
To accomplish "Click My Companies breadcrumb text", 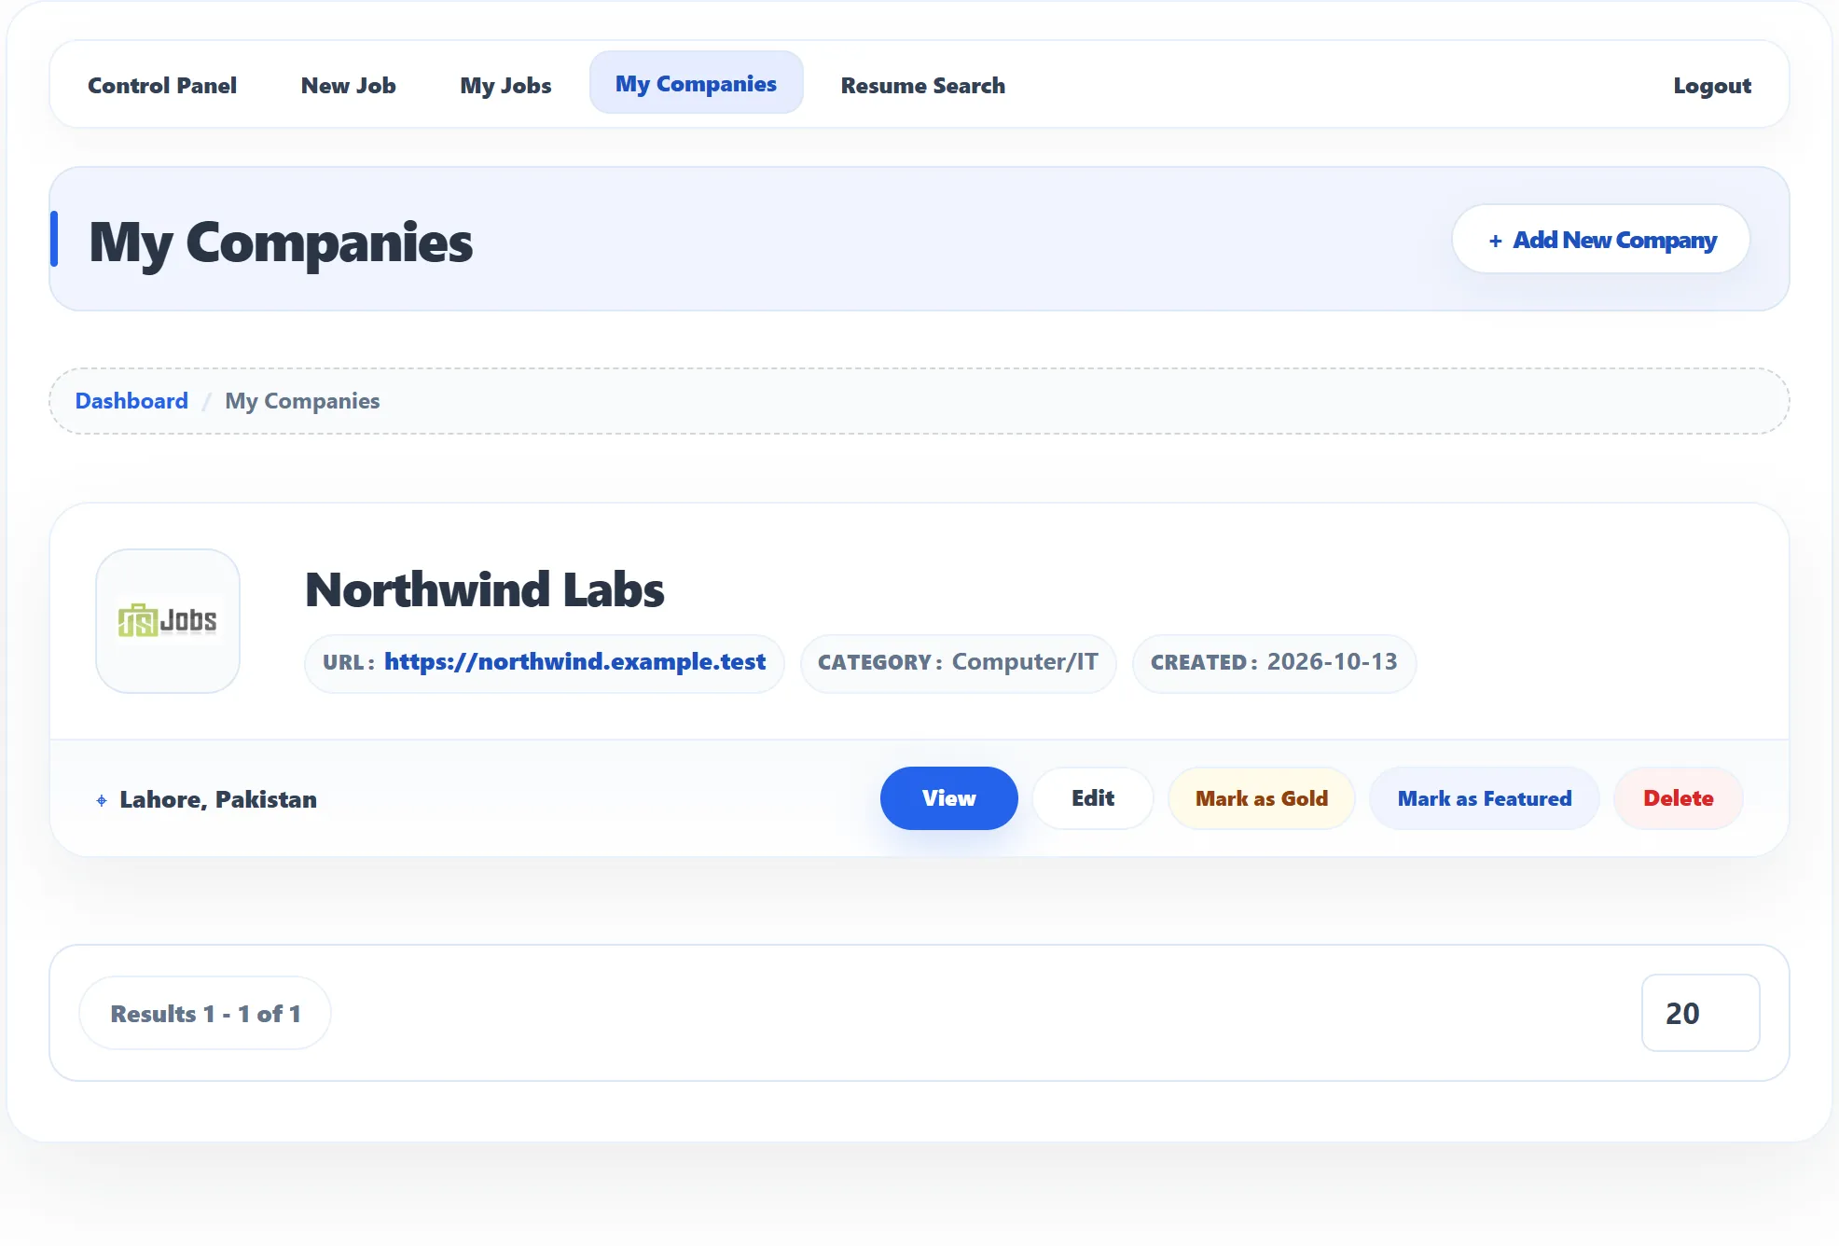I will pyautogui.click(x=302, y=401).
